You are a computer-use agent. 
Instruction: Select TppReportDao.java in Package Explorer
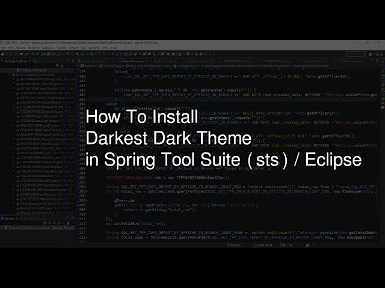click(x=32, y=70)
